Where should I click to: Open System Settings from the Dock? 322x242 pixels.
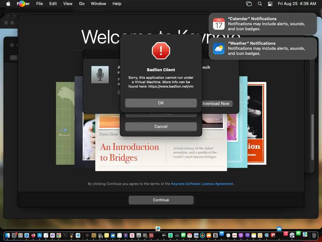pos(14,235)
